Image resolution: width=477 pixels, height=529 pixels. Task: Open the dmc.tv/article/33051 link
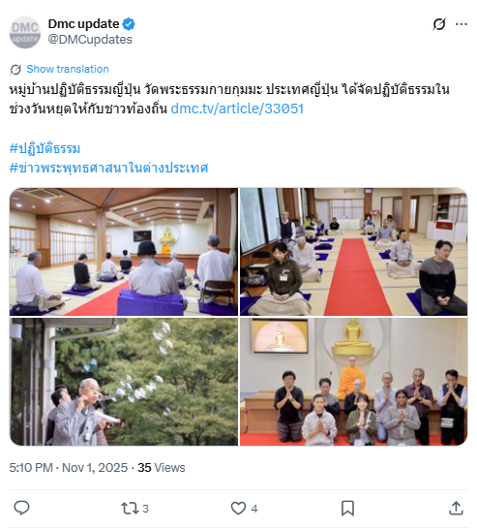pyautogui.click(x=237, y=109)
